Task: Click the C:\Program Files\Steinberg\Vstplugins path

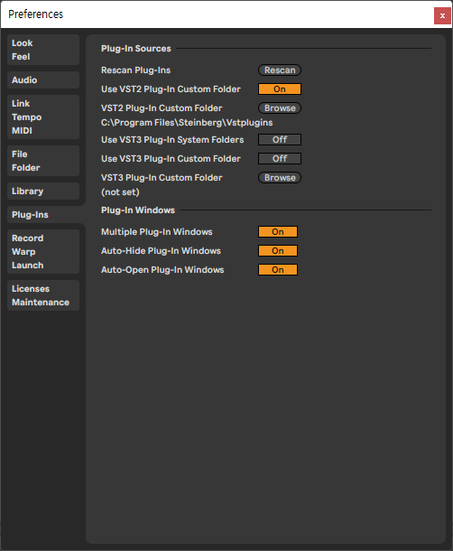Action: coord(187,123)
